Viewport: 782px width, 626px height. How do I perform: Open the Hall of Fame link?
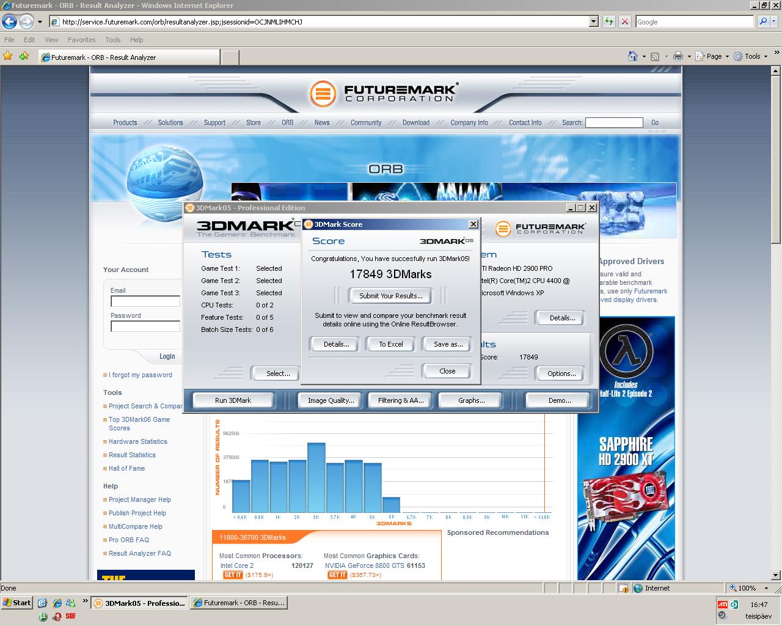tap(127, 468)
